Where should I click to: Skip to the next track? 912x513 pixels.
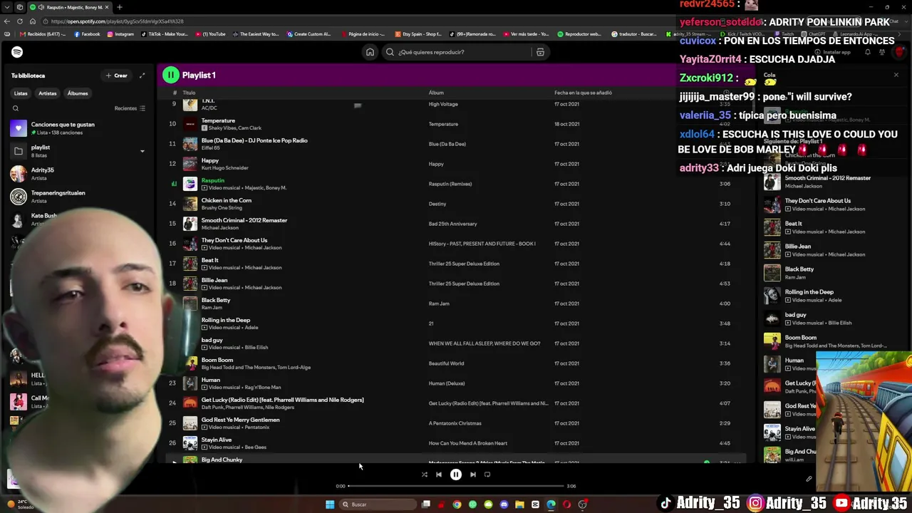click(472, 475)
